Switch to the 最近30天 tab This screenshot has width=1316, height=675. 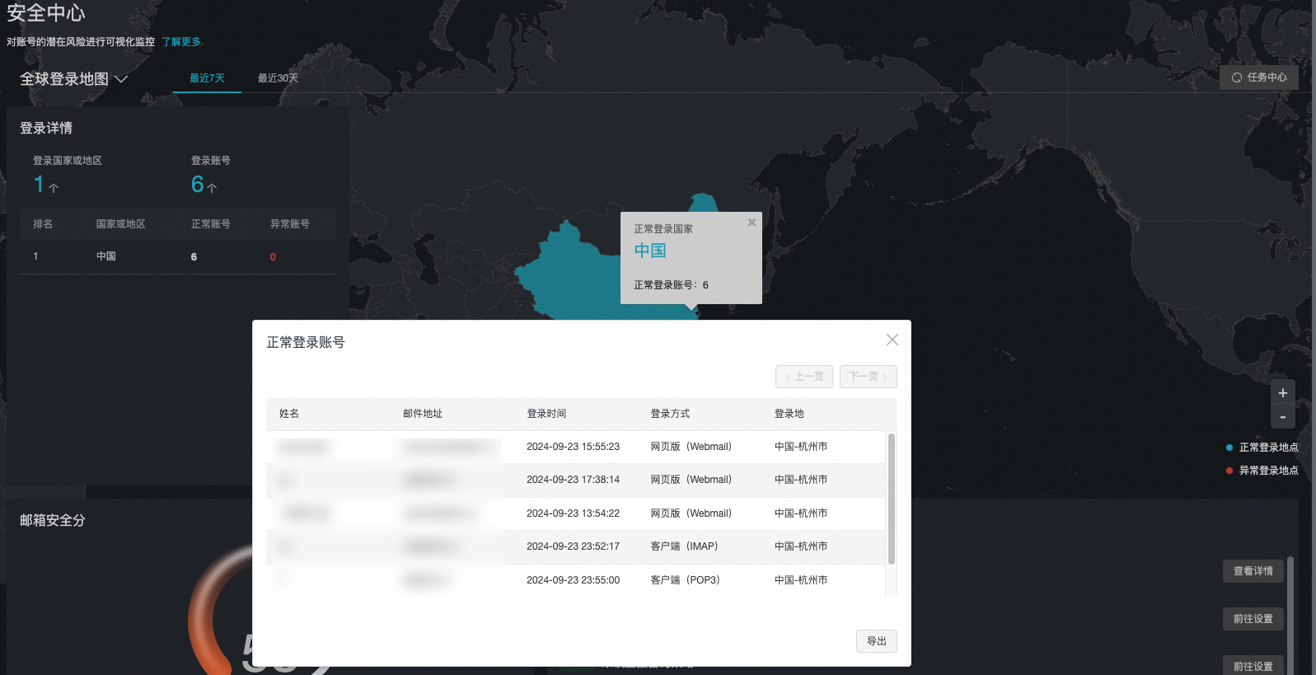click(x=278, y=78)
